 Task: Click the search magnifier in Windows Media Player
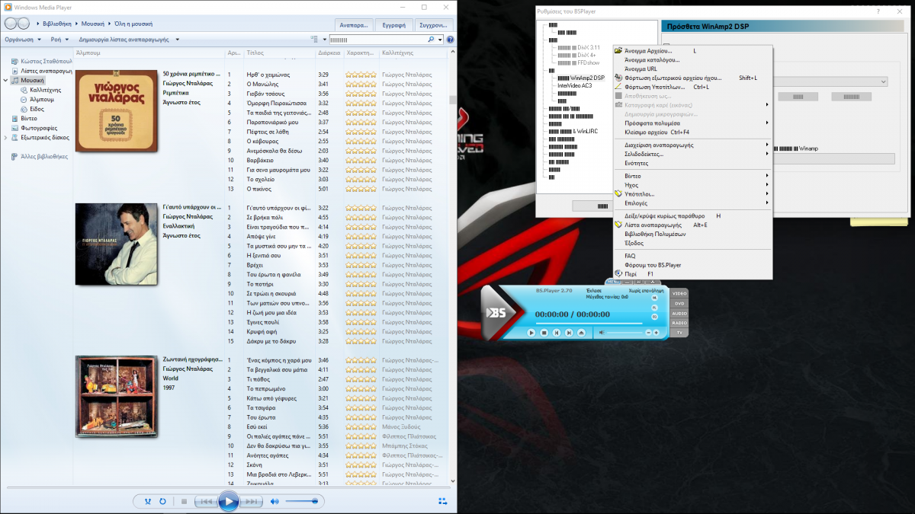432,40
